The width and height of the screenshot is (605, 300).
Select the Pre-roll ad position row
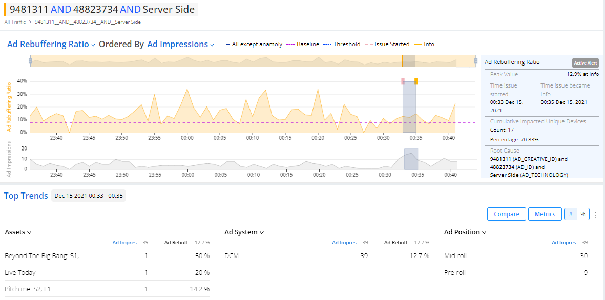[516, 273]
